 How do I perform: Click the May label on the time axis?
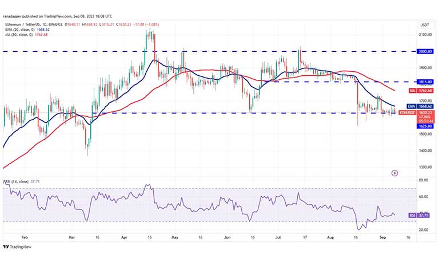pos(175,237)
